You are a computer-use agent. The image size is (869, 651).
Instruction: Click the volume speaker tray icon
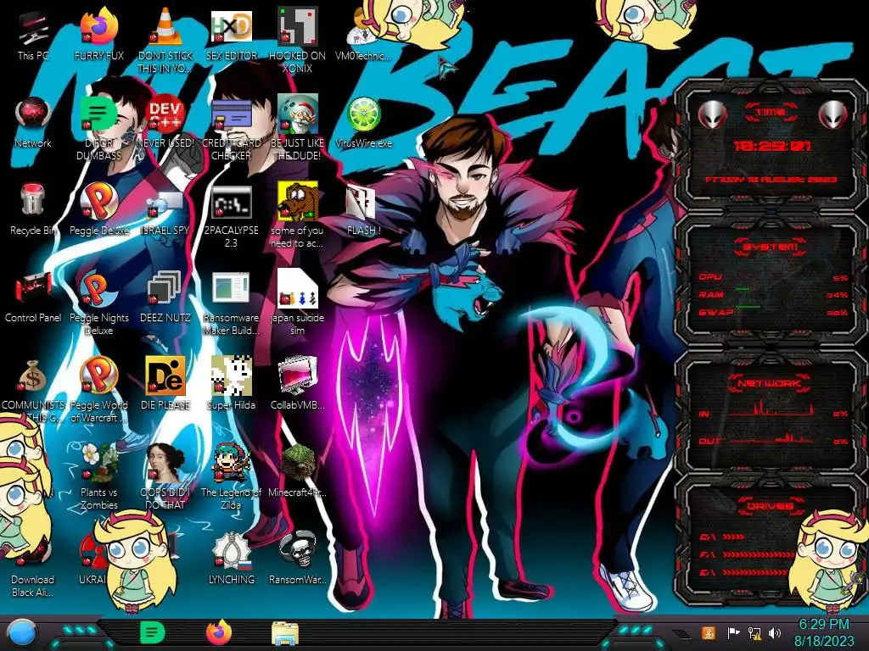pyautogui.click(x=774, y=632)
